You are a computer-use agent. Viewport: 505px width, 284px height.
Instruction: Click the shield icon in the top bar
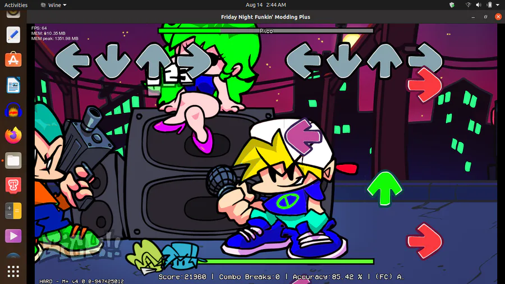tap(452, 5)
